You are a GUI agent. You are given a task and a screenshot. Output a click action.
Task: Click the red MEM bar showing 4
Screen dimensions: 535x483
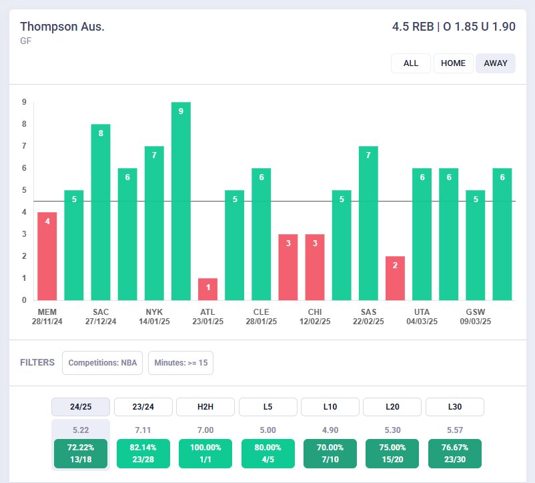[x=47, y=256]
